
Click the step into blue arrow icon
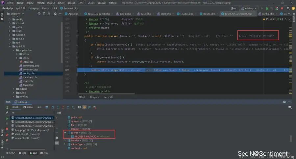point(58,107)
